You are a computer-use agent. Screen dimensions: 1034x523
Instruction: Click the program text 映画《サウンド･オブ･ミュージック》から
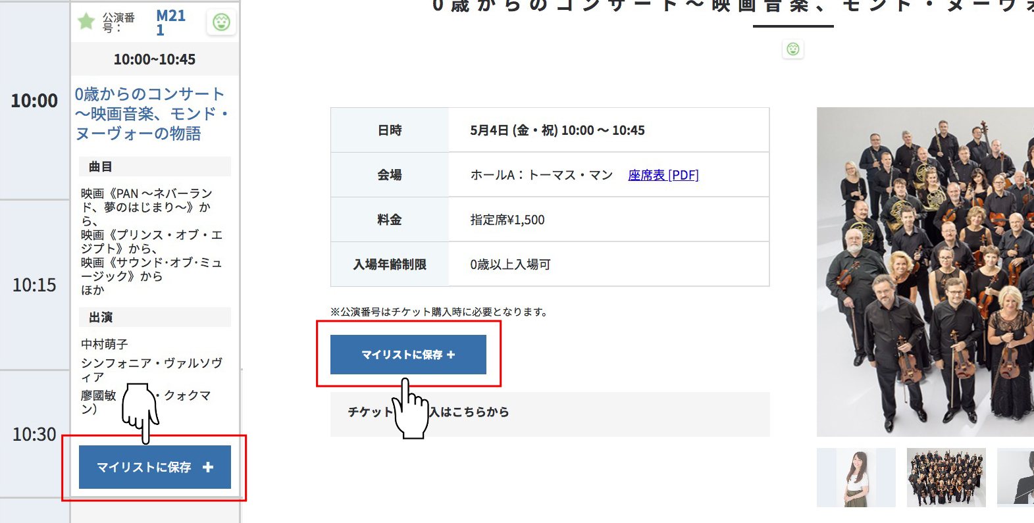coord(151,269)
